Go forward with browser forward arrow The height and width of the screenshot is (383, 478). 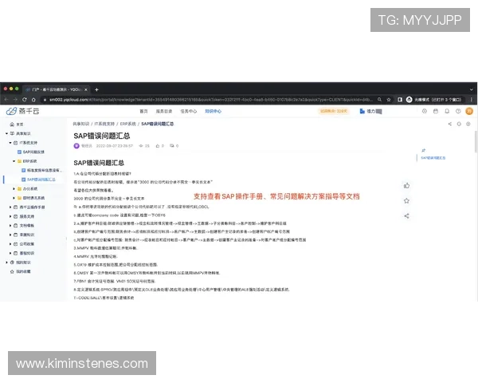point(15,100)
